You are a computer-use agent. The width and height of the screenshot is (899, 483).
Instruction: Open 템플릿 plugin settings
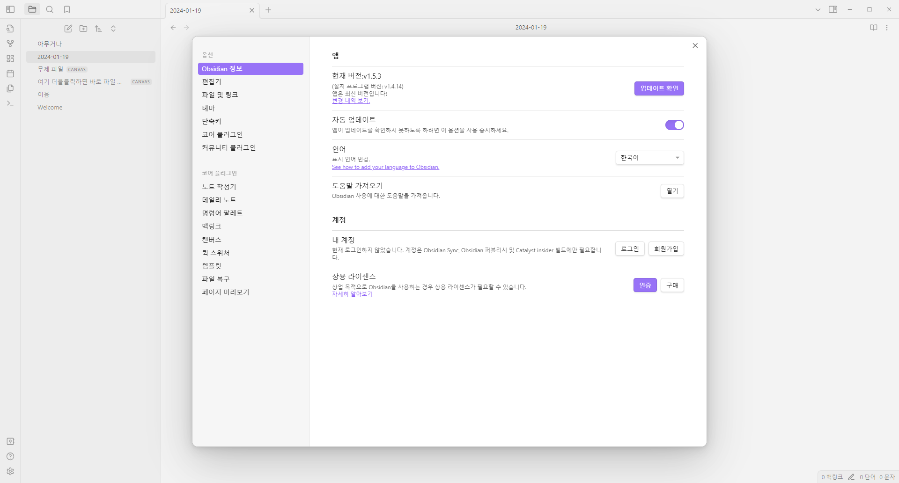pos(251,266)
